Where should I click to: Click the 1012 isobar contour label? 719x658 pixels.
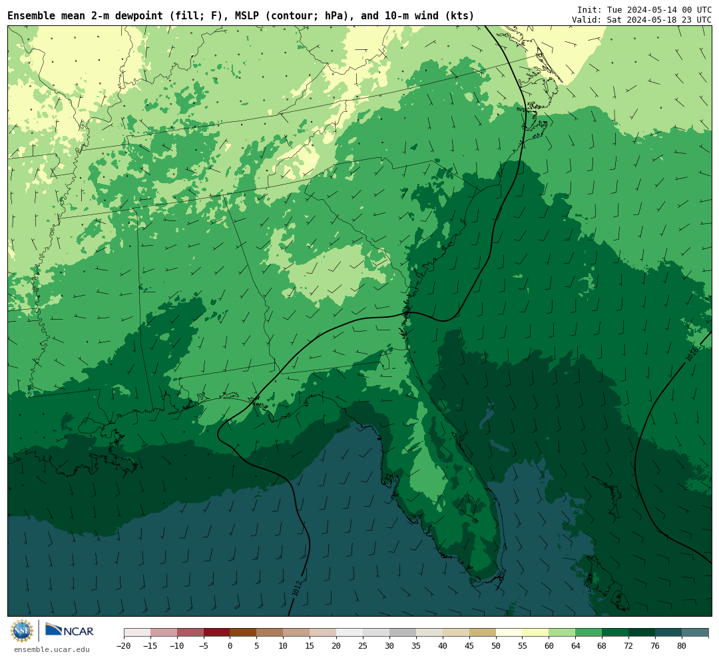[x=297, y=589]
